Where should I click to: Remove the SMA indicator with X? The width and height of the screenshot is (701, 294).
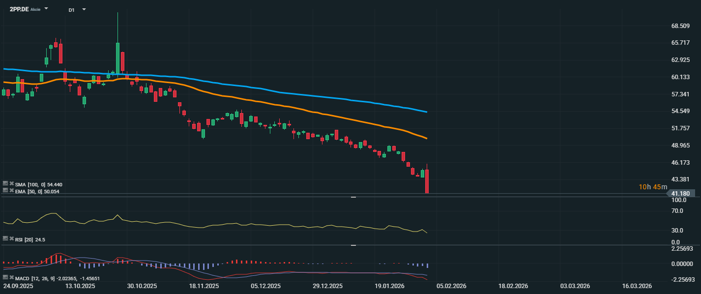coord(11,184)
